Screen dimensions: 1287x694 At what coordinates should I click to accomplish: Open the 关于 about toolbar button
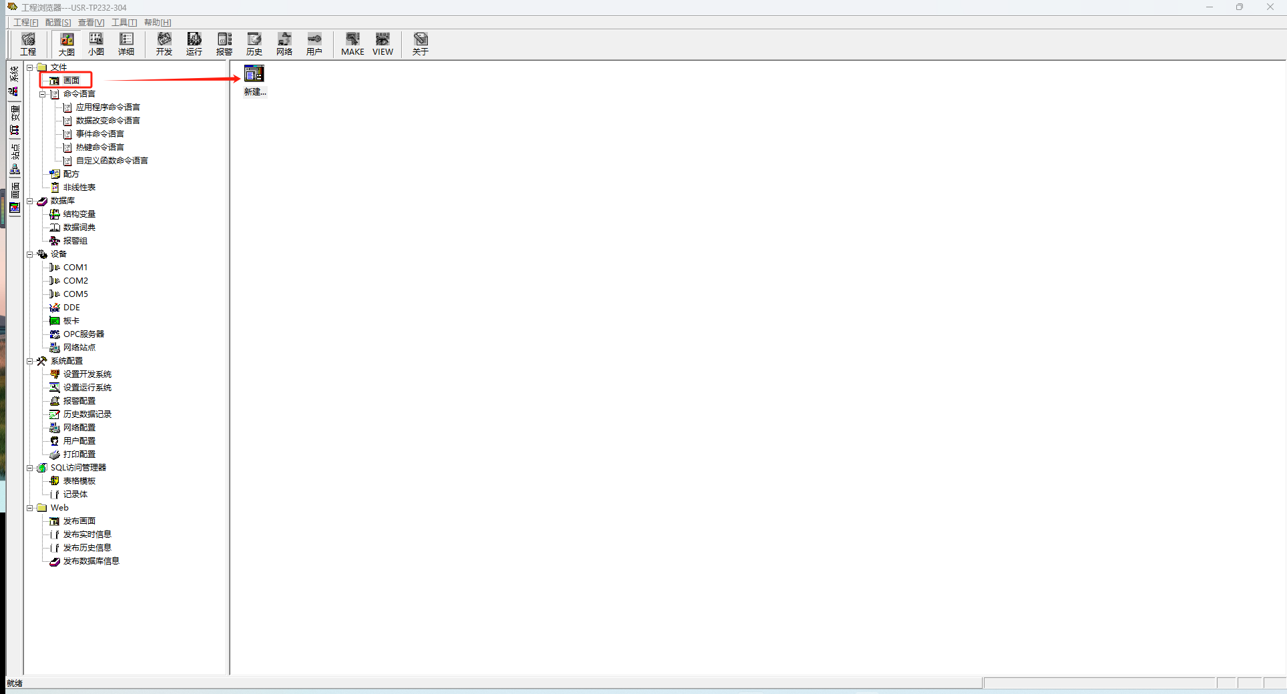(x=421, y=44)
